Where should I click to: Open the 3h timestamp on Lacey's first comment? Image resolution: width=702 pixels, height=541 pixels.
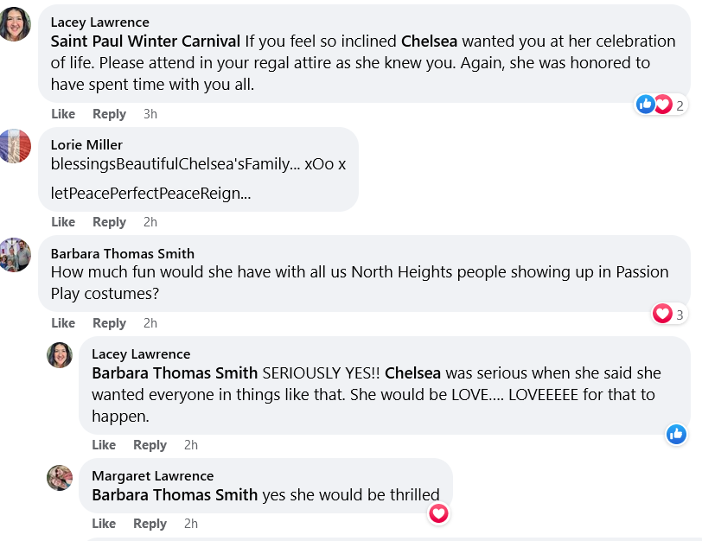(x=150, y=114)
